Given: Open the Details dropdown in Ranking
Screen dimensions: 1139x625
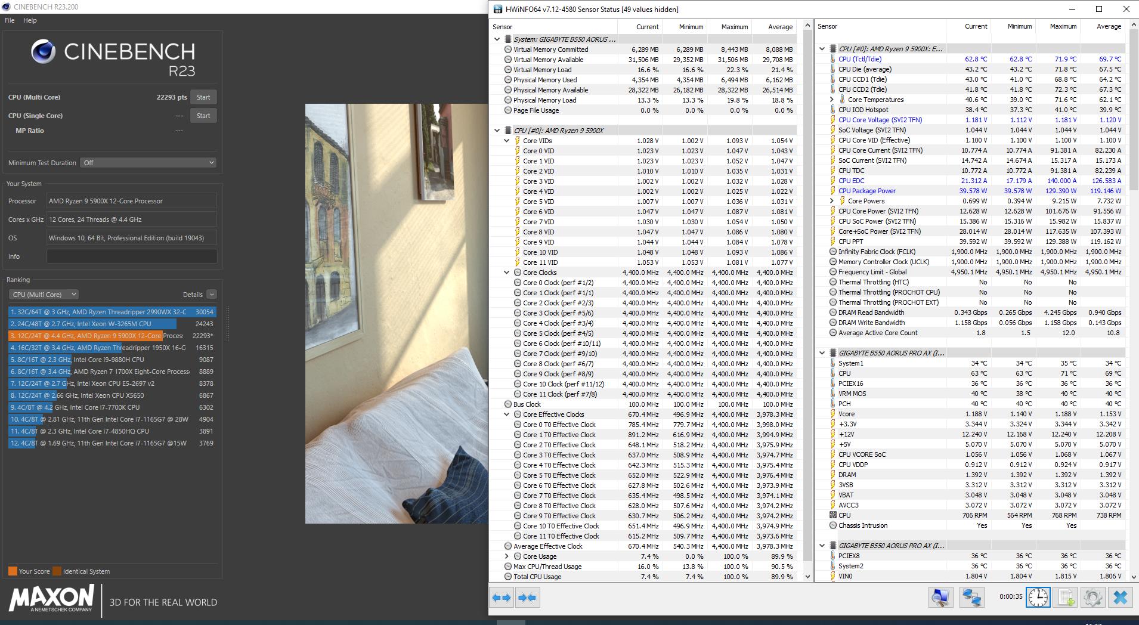Looking at the screenshot, I should pos(212,295).
